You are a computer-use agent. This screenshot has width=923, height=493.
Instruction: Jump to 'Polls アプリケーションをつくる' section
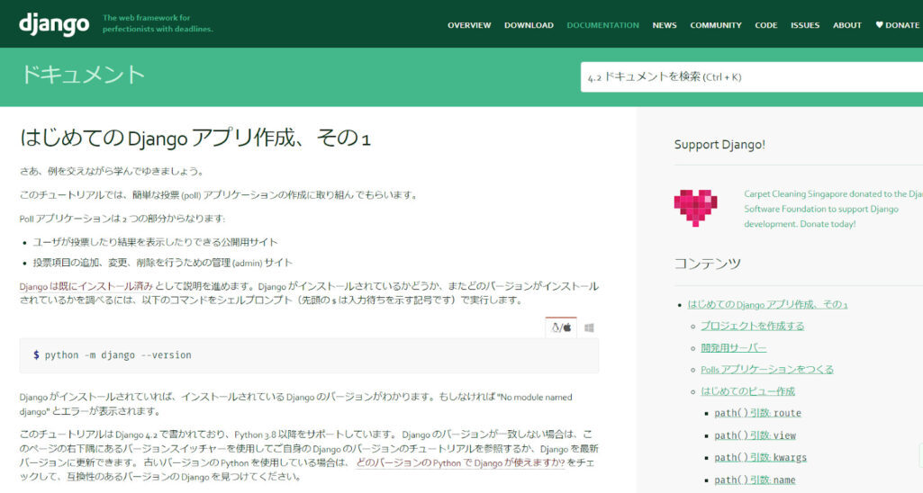coord(767,370)
